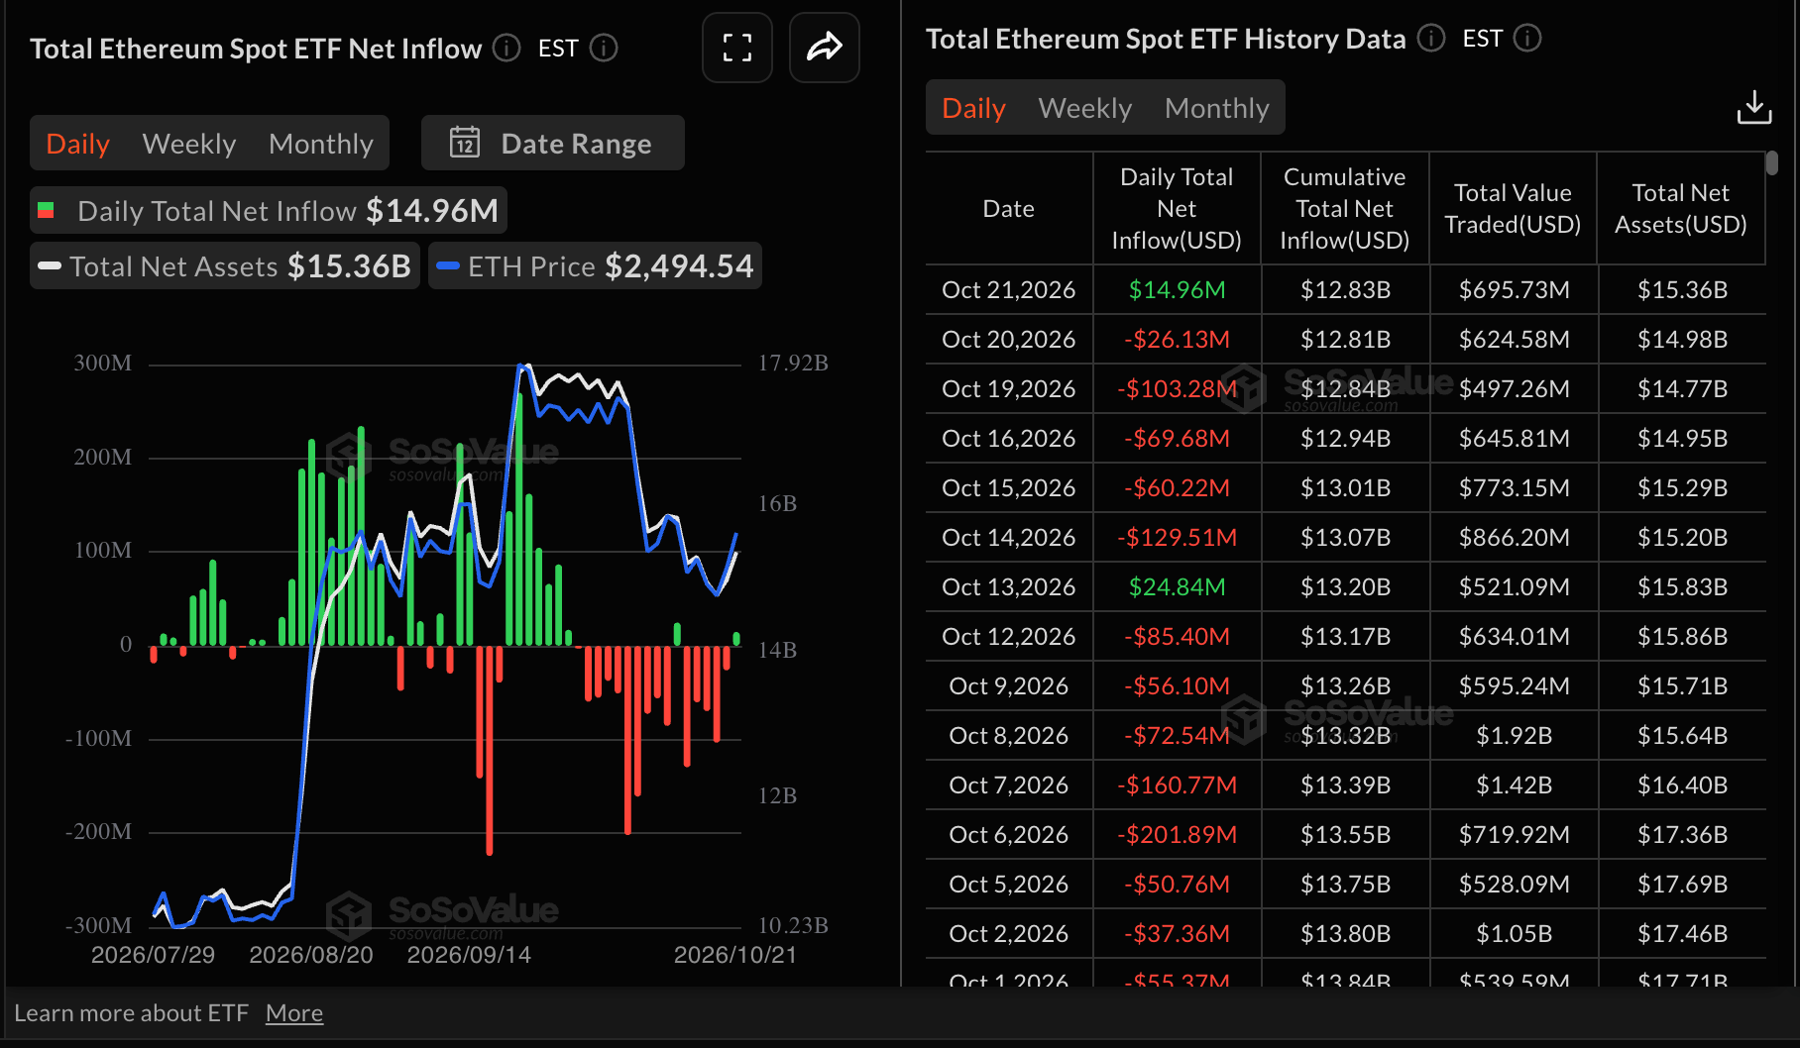
Task: Click the fullscreen expand chart icon
Action: click(x=736, y=48)
